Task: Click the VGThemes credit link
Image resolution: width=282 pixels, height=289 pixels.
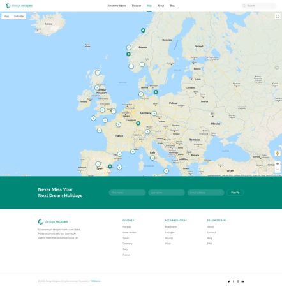Action: pos(95,281)
